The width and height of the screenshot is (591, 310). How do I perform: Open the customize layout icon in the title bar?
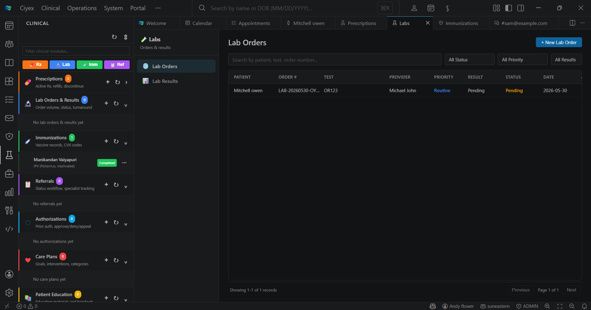click(x=496, y=8)
